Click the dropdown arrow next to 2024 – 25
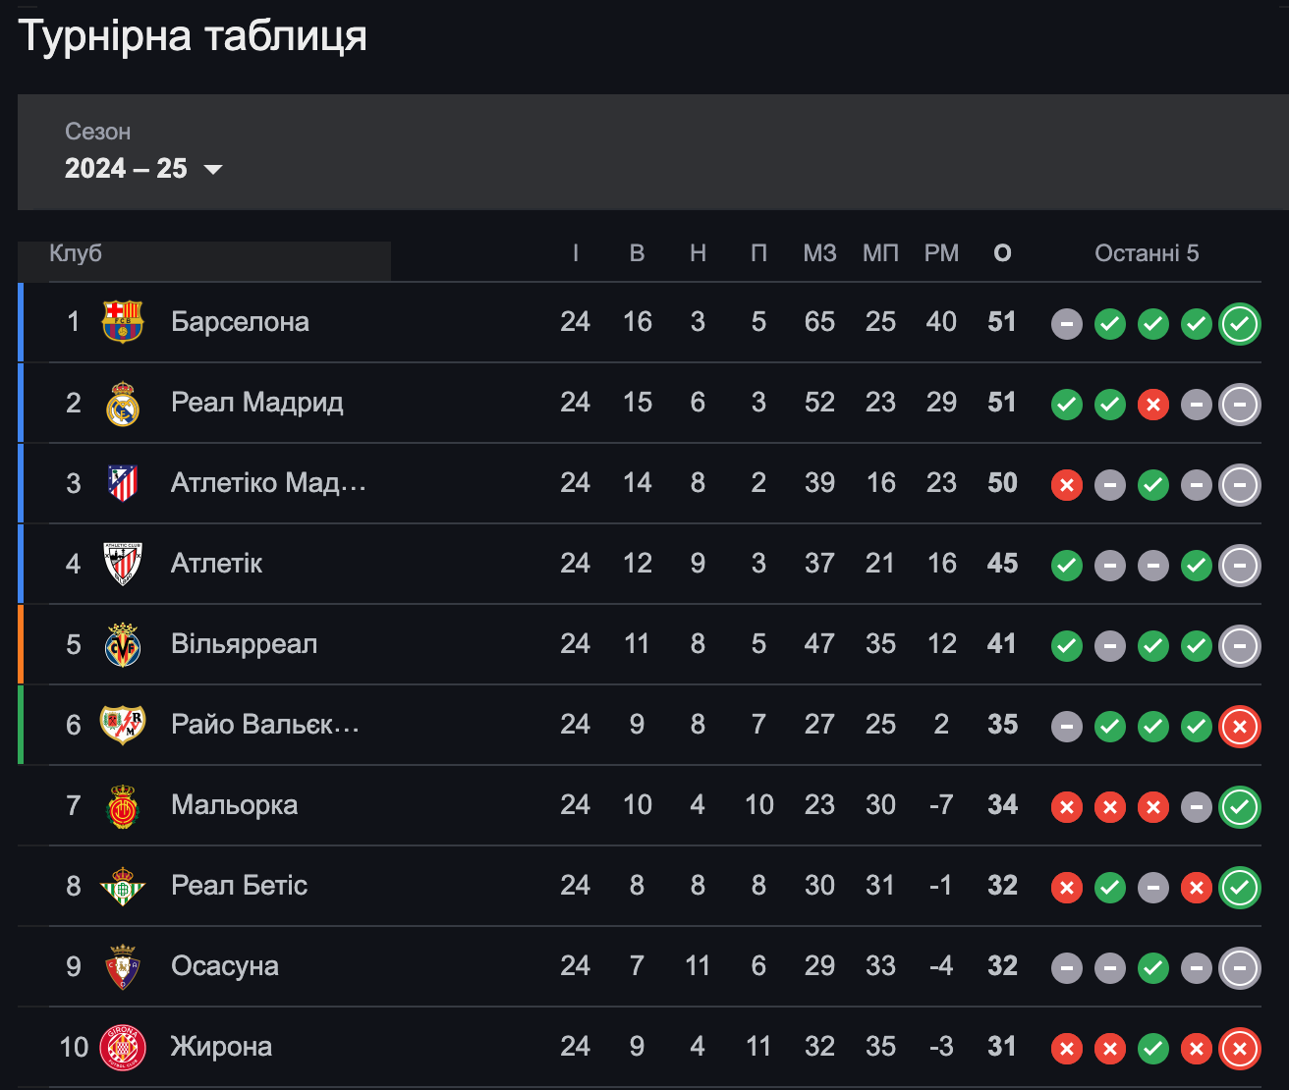1289x1090 pixels. tap(213, 169)
